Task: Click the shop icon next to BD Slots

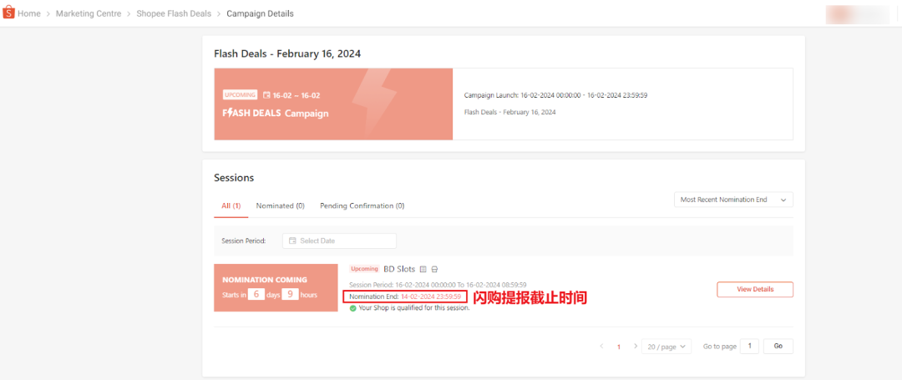Action: tap(435, 269)
